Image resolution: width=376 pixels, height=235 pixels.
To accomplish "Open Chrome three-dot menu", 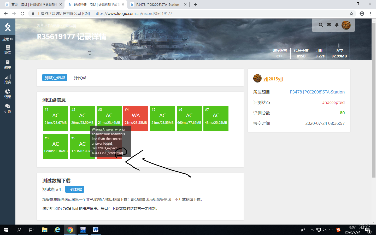I will point(370,14).
